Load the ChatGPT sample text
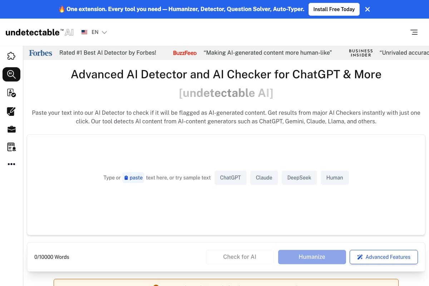 pyautogui.click(x=230, y=177)
